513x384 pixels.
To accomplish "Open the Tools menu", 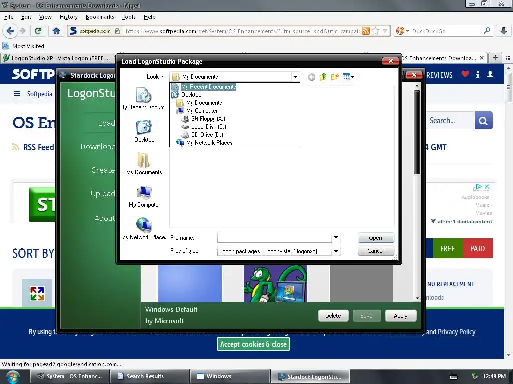I will pos(129,17).
